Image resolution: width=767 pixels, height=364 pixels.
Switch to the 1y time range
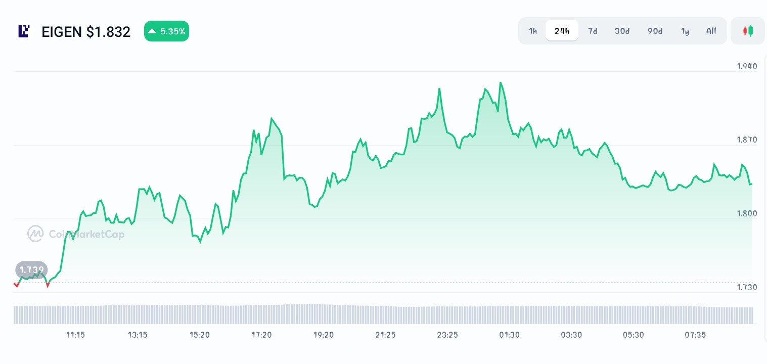coord(685,31)
